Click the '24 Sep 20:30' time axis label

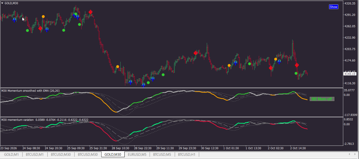pyautogui.click(x=54, y=148)
